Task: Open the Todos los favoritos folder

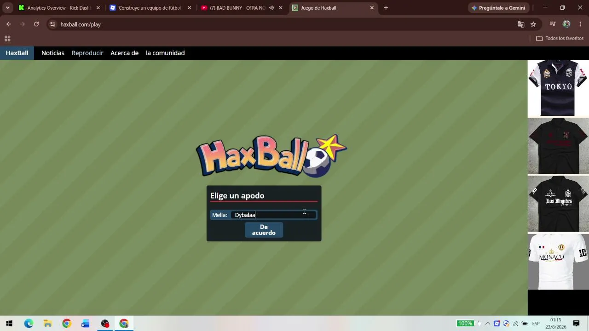Action: [x=560, y=39]
